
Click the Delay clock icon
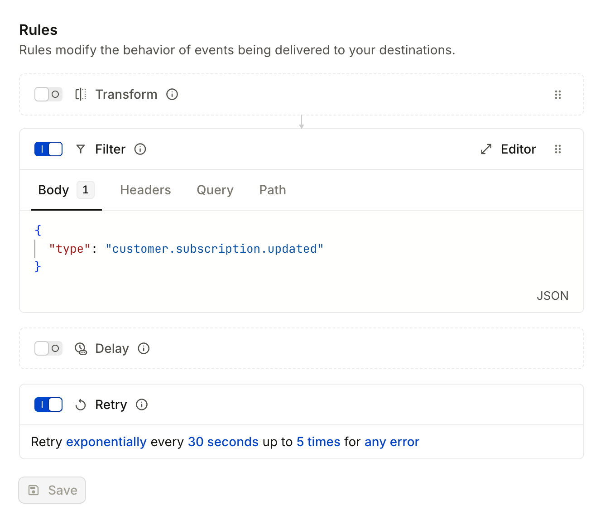[x=81, y=348]
